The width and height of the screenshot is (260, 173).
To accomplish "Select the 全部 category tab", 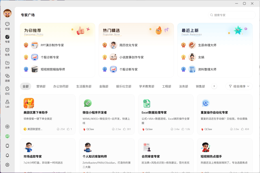I will click(x=25, y=86).
